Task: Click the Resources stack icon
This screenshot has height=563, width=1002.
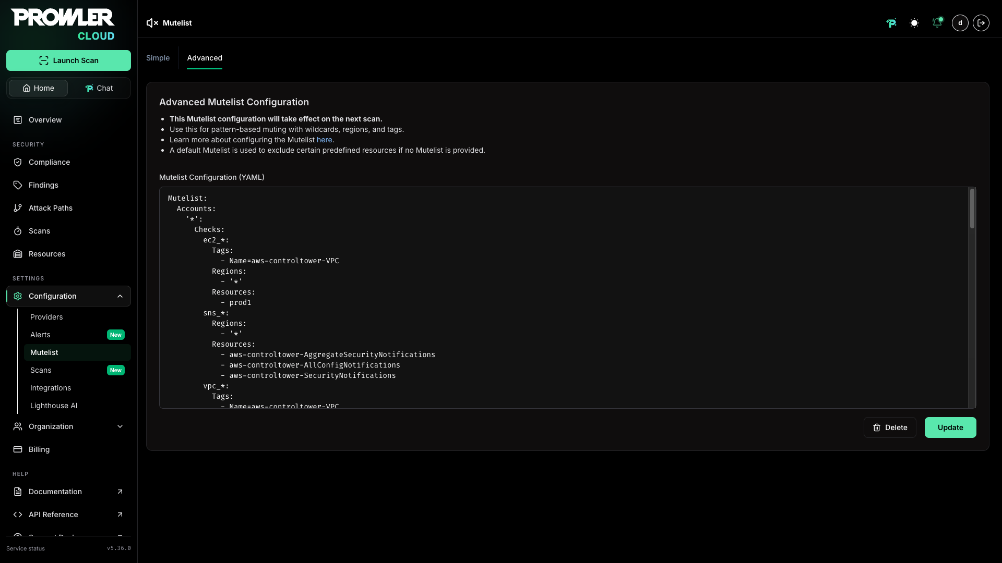Action: [18, 254]
